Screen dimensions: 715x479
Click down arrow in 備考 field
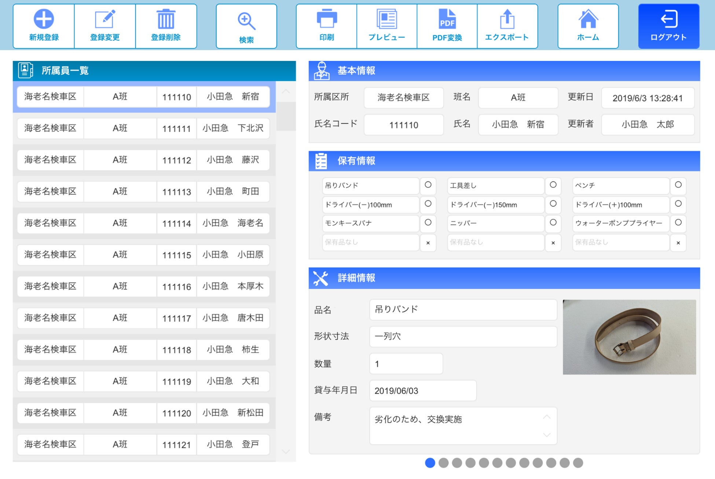coord(546,435)
